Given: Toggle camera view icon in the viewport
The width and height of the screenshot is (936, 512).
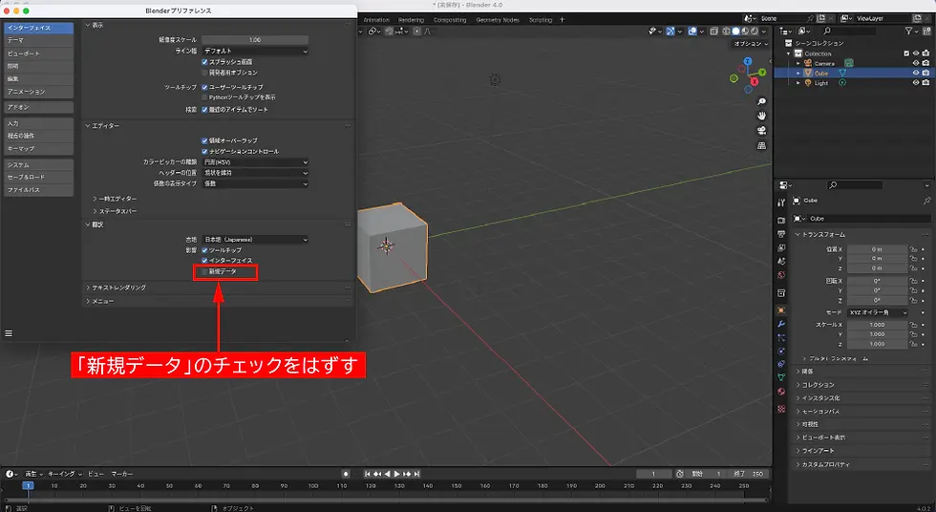Looking at the screenshot, I should click(x=761, y=131).
